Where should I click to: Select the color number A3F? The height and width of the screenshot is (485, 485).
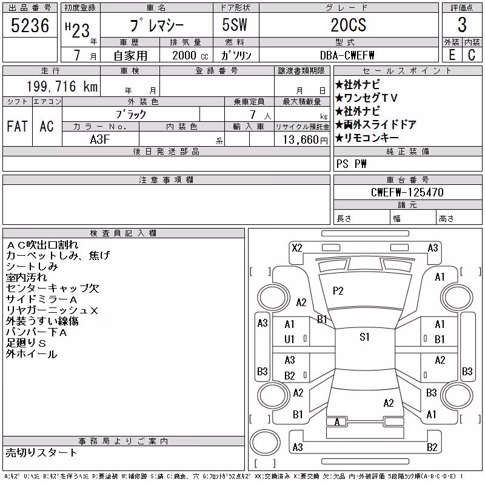click(100, 139)
